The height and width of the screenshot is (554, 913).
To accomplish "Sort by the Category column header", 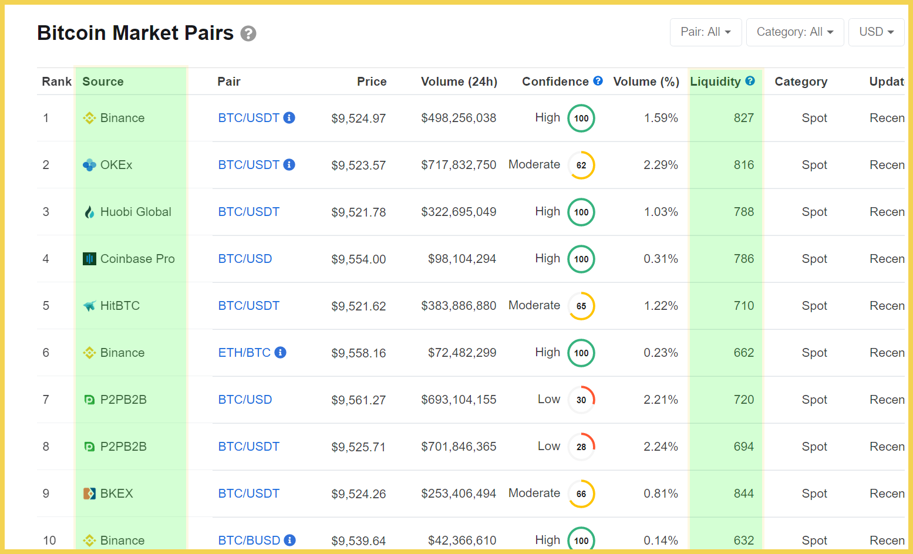I will click(x=801, y=82).
